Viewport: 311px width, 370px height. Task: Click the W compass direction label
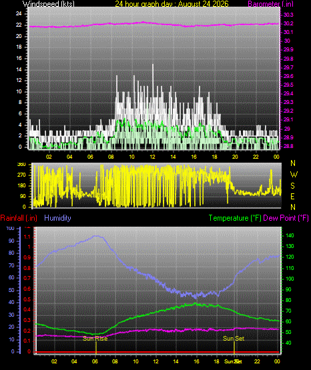(294, 175)
